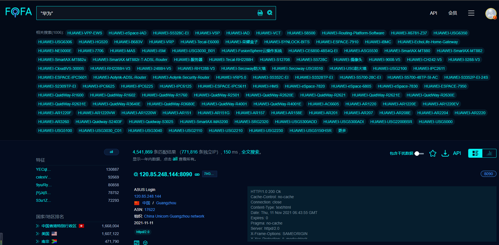Click the China flag in result
499x245 pixels.
point(137,203)
